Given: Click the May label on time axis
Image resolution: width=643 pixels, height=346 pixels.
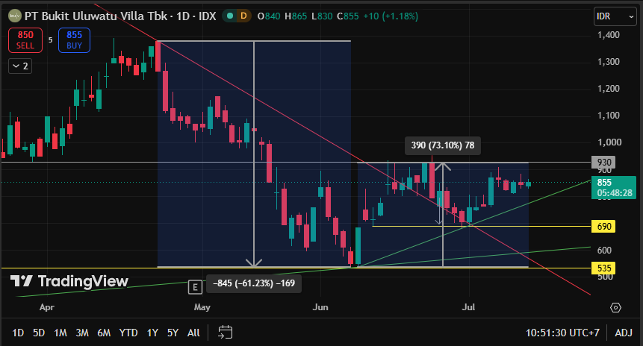Looking at the screenshot, I should pos(202,307).
